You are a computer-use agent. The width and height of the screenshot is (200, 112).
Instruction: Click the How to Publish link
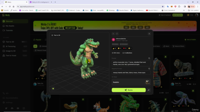pos(190,40)
